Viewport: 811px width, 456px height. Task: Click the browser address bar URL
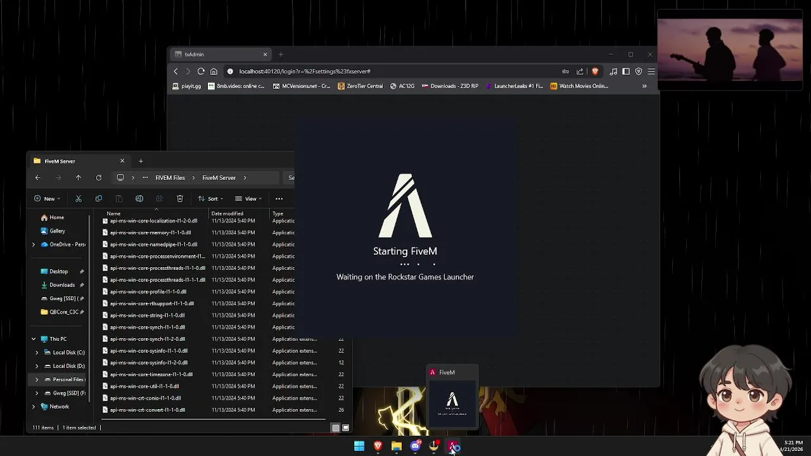[305, 72]
